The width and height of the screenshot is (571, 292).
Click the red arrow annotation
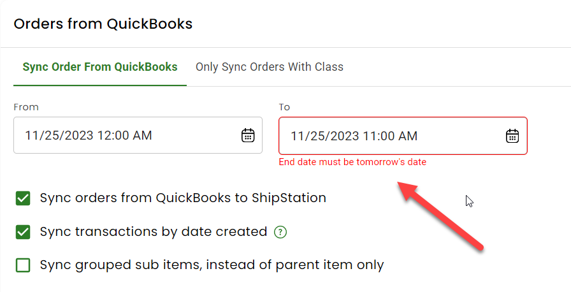click(440, 217)
